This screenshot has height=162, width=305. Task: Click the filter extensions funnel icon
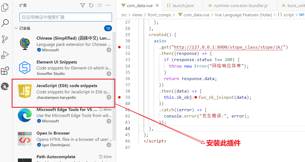click(83, 5)
